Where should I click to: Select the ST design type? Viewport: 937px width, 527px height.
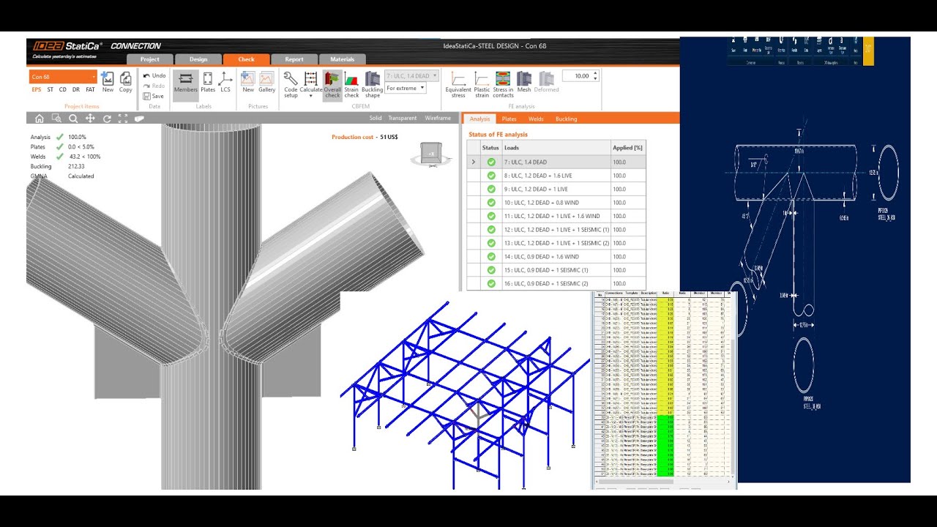tap(50, 90)
